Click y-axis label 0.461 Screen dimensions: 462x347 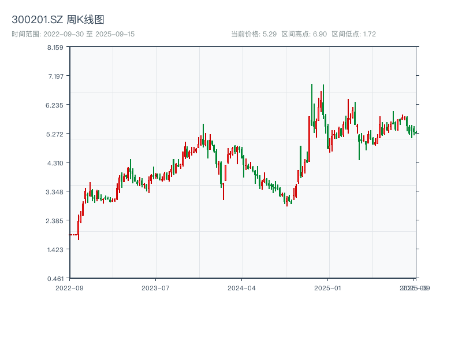click(x=55, y=279)
